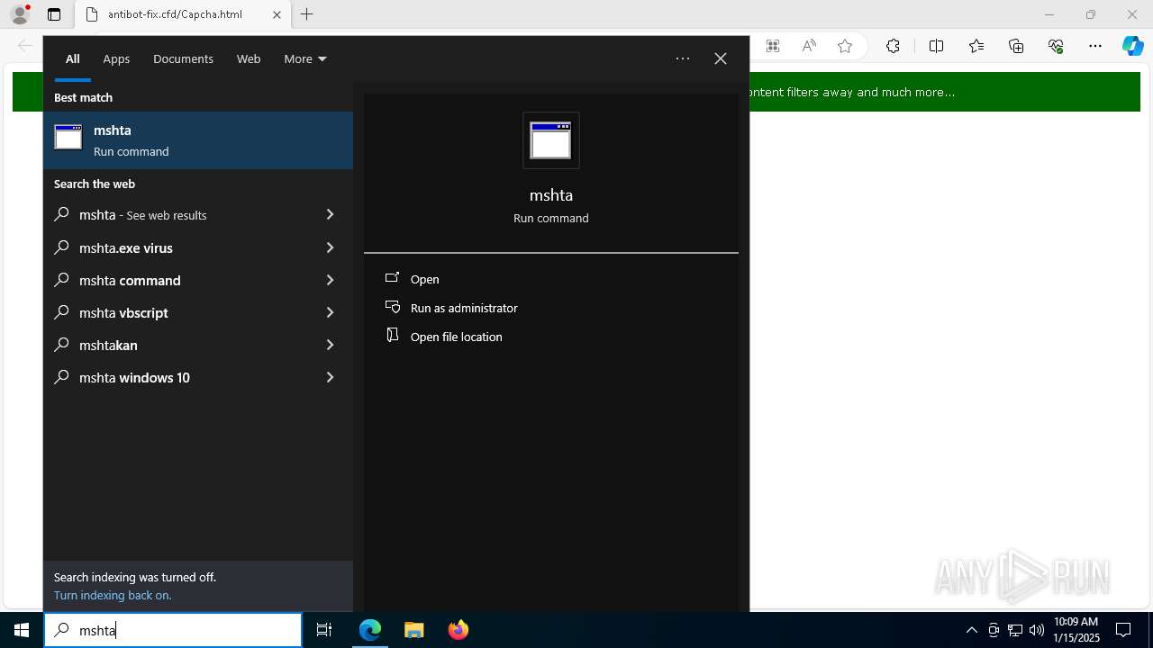Select 'mshtakan' web suggestion text

[x=108, y=345]
